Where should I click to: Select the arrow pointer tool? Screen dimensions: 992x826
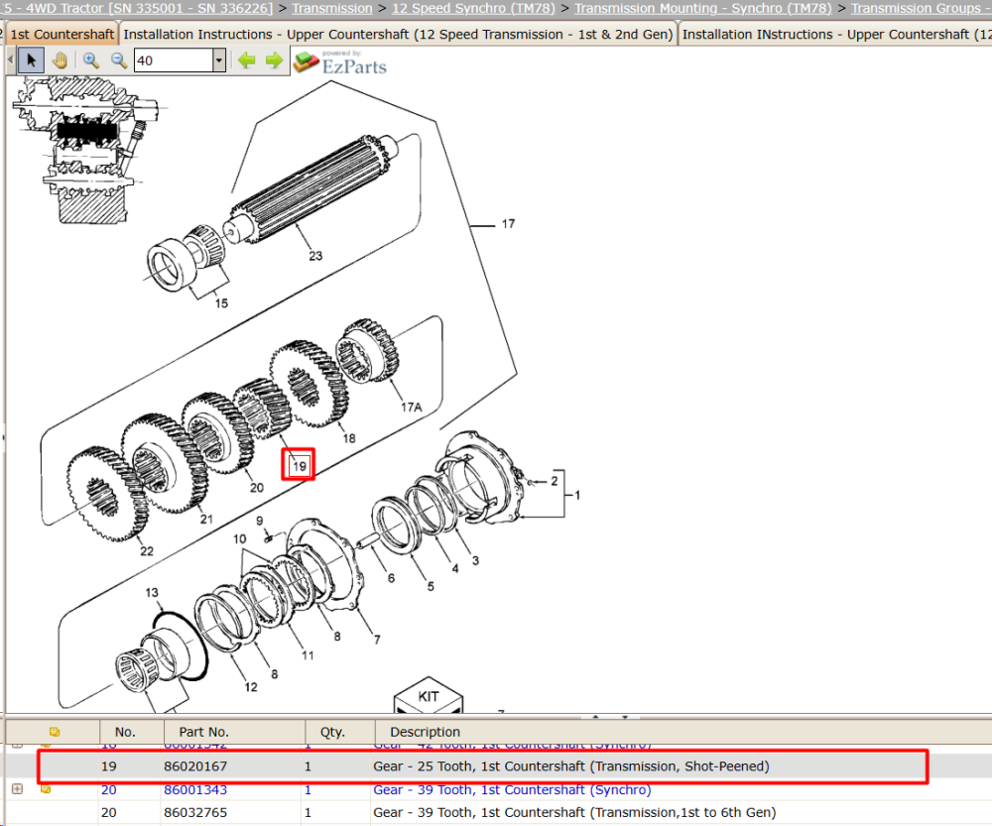pos(31,60)
